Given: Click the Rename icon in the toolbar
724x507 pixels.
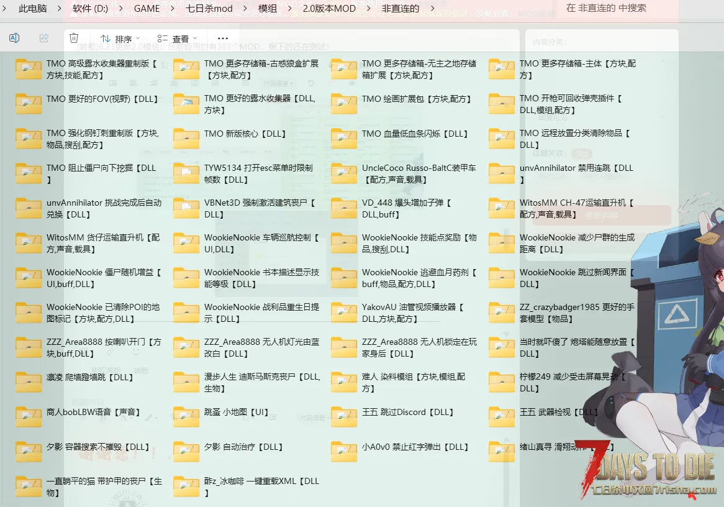Looking at the screenshot, I should tap(14, 38).
